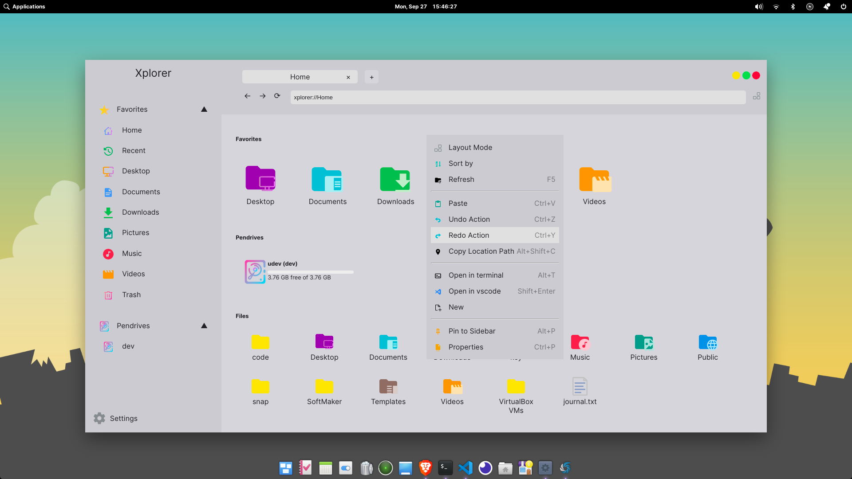Expand the Pendrives section in sidebar
The height and width of the screenshot is (479, 852).
tap(204, 325)
